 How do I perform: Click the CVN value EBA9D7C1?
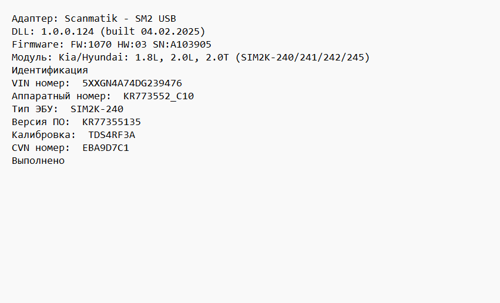(106, 147)
